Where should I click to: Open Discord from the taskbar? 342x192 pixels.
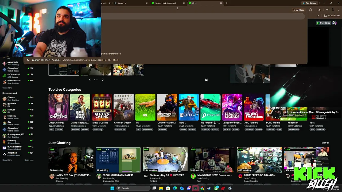(189, 188)
